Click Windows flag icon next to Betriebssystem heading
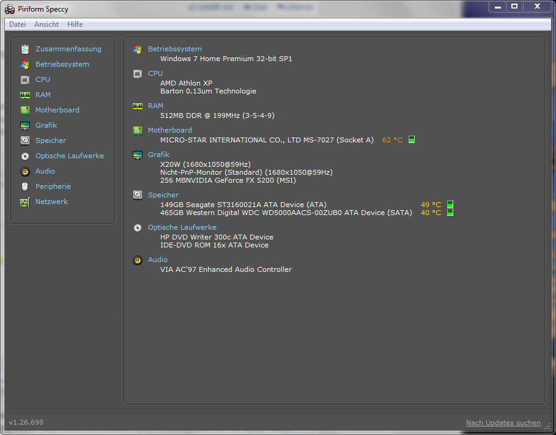Viewport: 556px width, 435px height. (138, 49)
